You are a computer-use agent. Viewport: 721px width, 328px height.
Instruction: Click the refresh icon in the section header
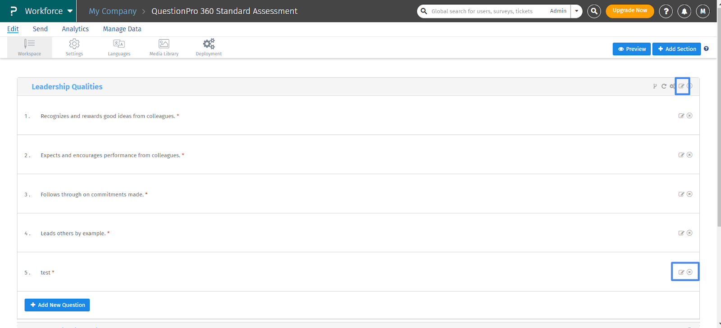click(x=664, y=86)
